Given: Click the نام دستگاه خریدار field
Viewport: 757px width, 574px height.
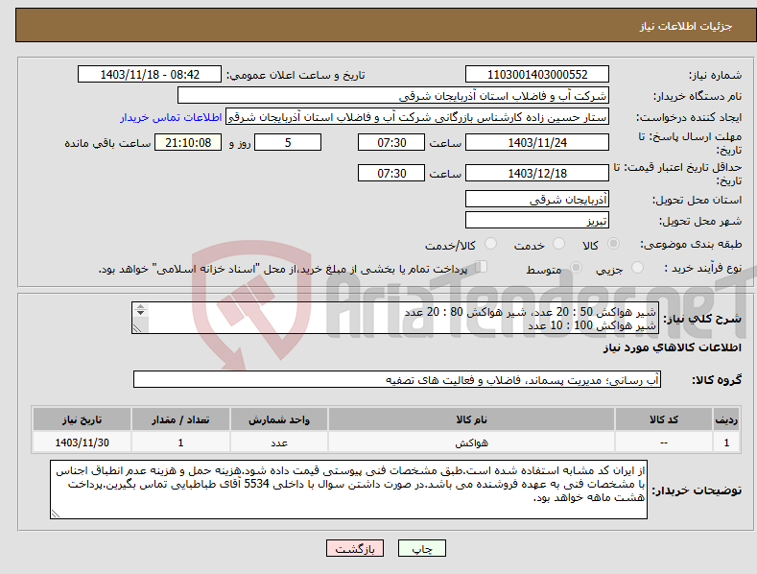Looking at the screenshot, I should click(x=393, y=96).
